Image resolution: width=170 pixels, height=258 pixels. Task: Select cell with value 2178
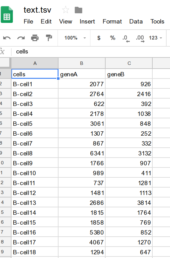click(x=82, y=113)
